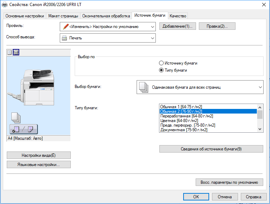Select 'Документная [75-90 г/м2]' paper type

[x=208, y=130]
